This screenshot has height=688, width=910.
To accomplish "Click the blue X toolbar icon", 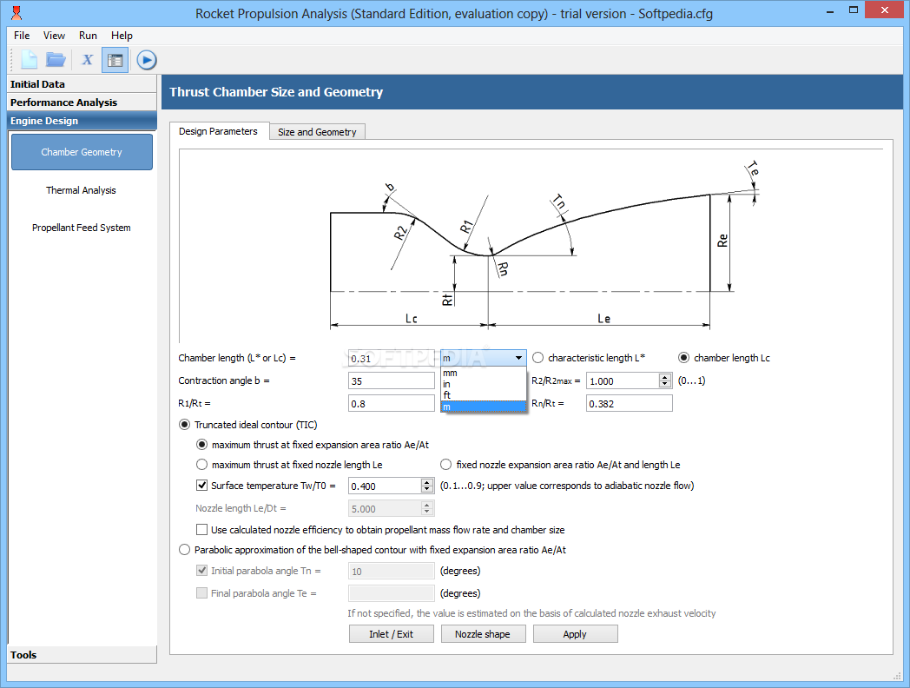I will [x=88, y=60].
